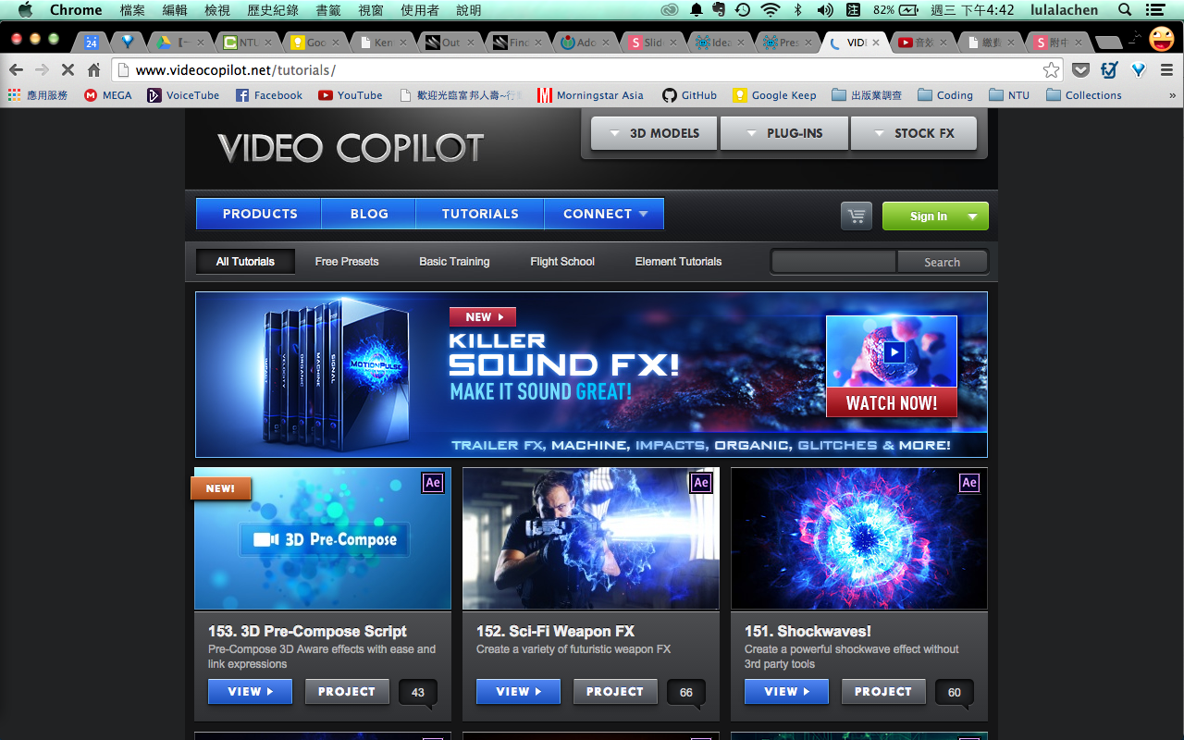
Task: Open the comment count 60 bubble
Action: pos(955,693)
